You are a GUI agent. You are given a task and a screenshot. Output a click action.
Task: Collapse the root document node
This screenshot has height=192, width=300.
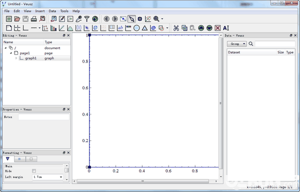point(5,48)
